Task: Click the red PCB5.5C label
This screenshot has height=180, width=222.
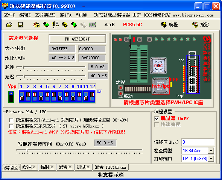Action: (132, 25)
